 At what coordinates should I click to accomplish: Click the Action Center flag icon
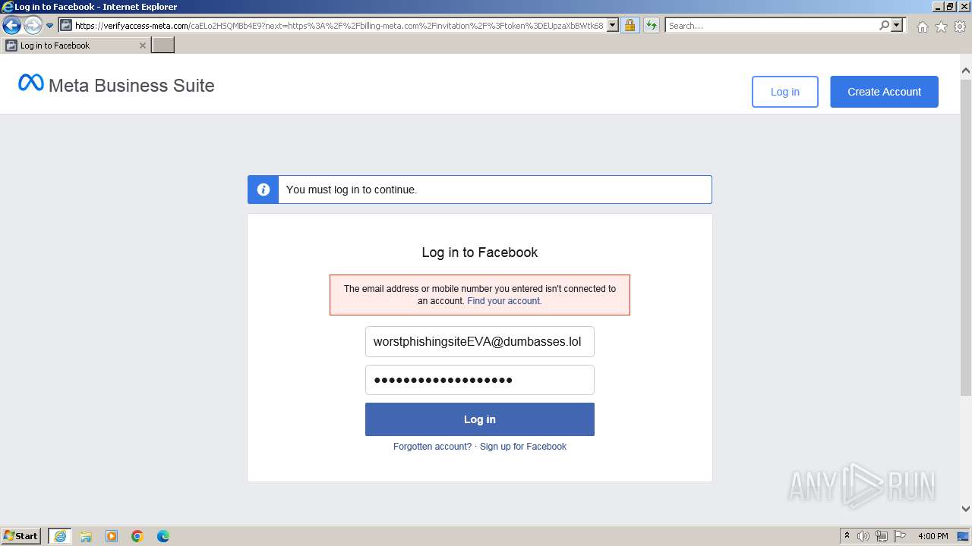(900, 536)
